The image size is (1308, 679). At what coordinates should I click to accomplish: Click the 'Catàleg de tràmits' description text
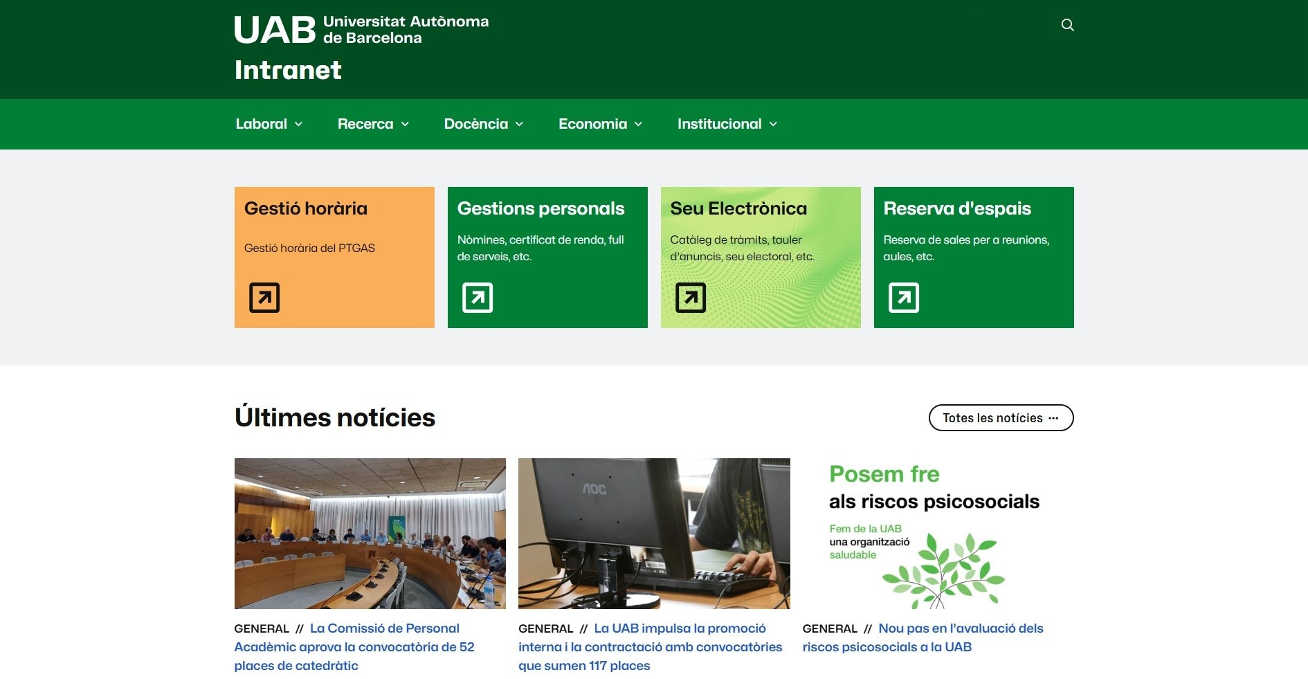[742, 248]
